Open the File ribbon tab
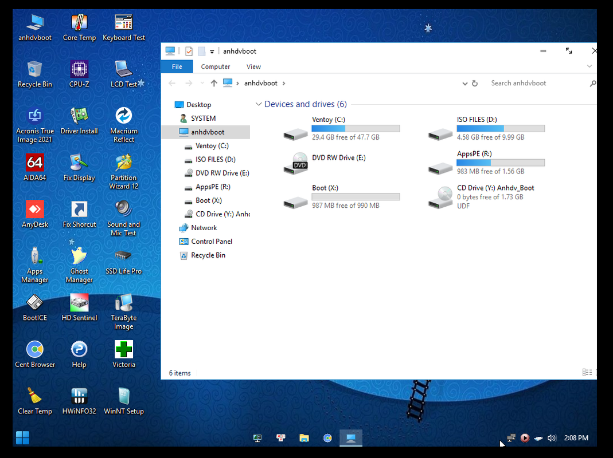Viewport: 613px width, 458px height. coord(177,66)
